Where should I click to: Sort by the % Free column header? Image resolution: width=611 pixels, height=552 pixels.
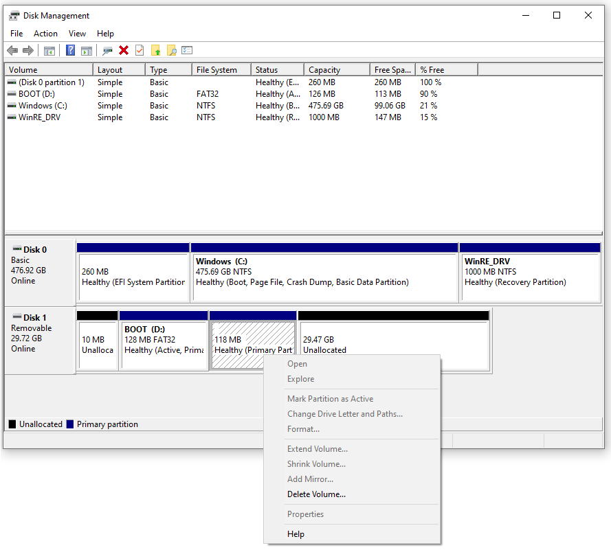(x=447, y=69)
